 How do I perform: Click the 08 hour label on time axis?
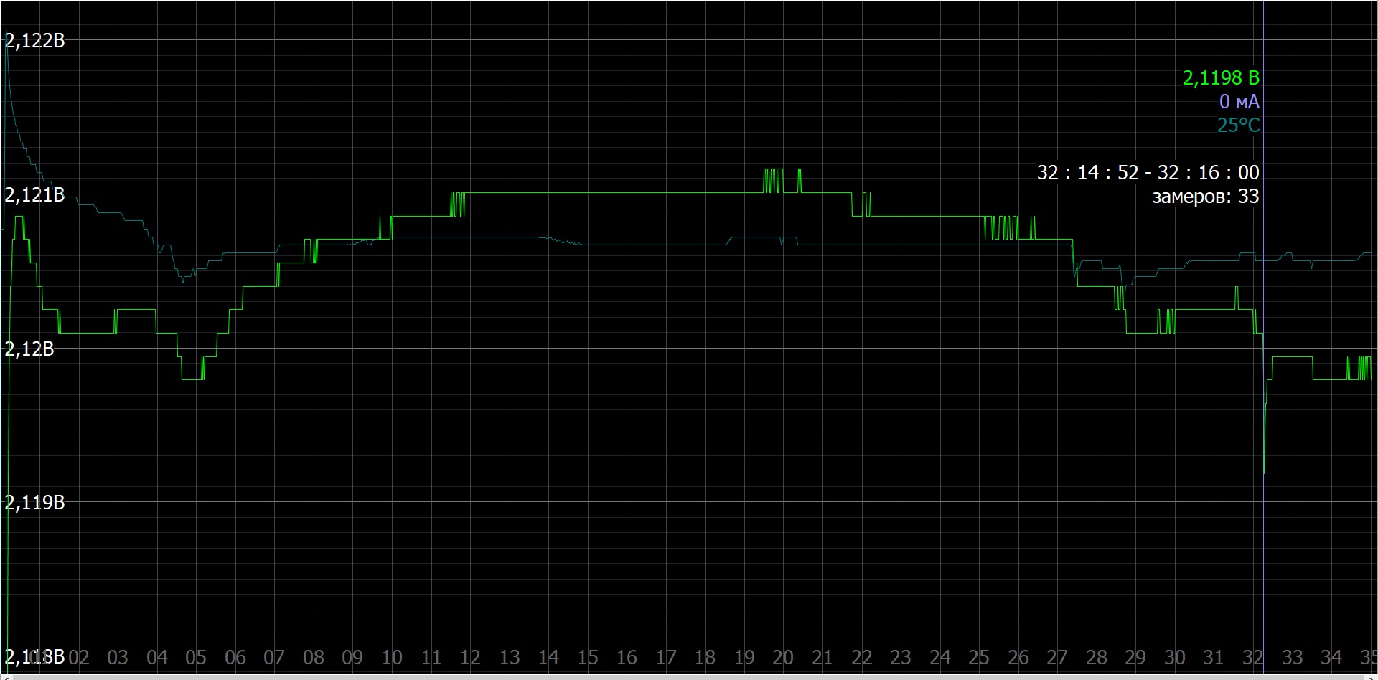[313, 657]
